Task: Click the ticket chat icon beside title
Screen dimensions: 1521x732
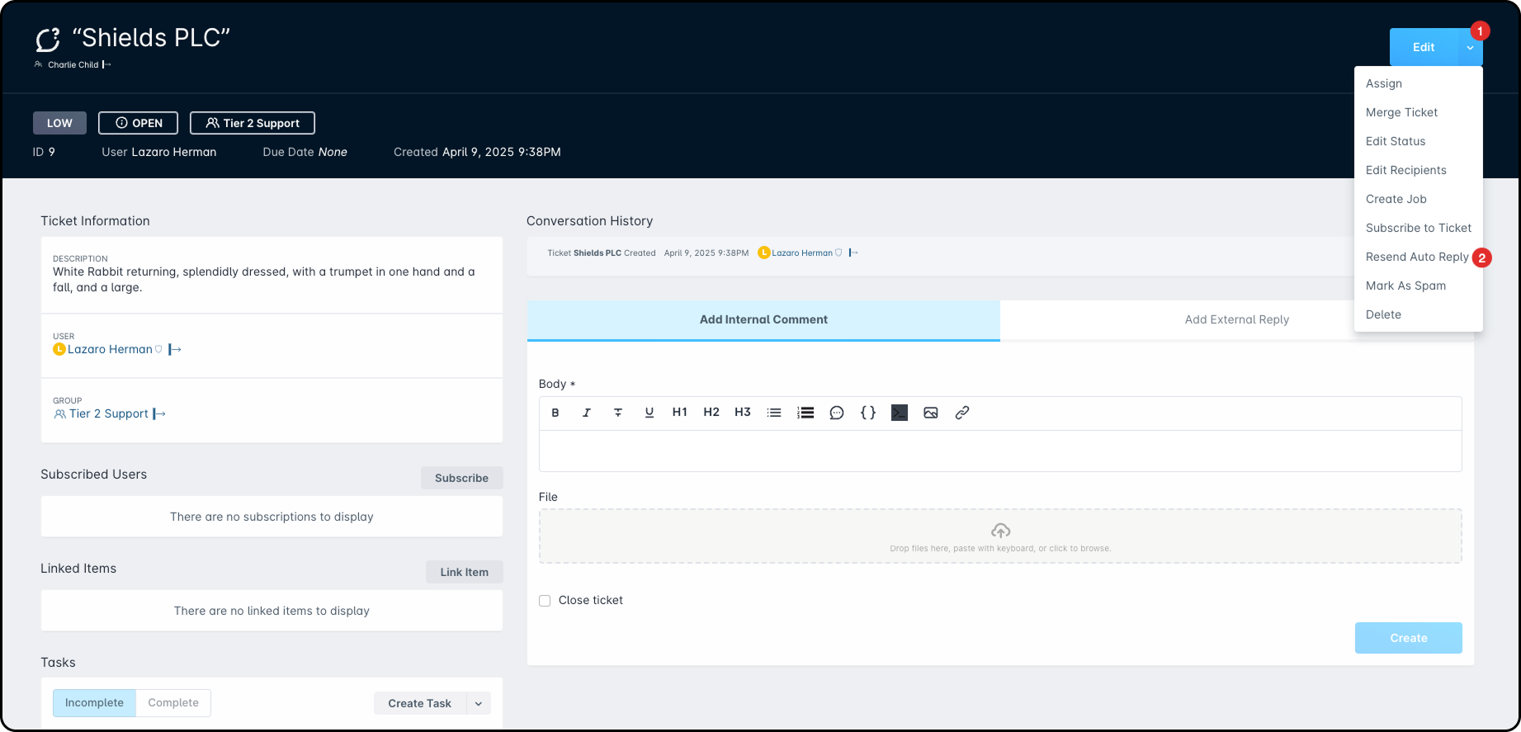Action: [x=48, y=40]
